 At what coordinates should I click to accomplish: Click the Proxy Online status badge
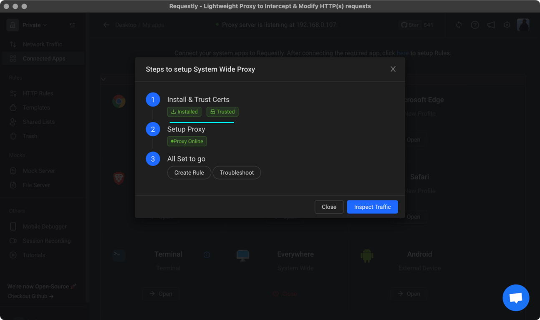[x=187, y=141]
